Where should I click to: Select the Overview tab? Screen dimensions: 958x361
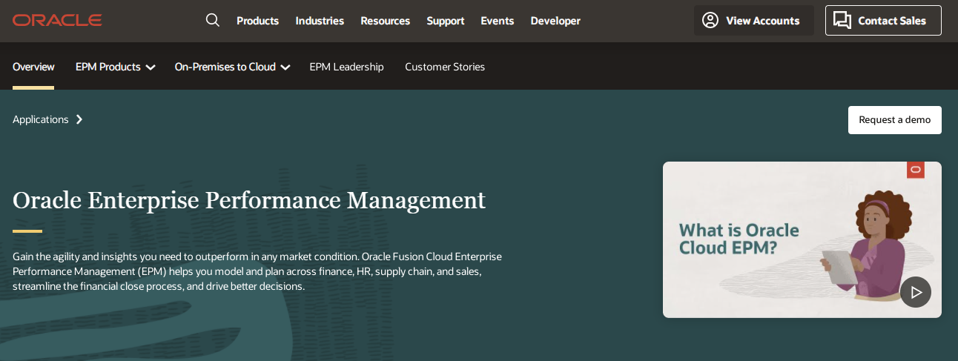pyautogui.click(x=33, y=67)
